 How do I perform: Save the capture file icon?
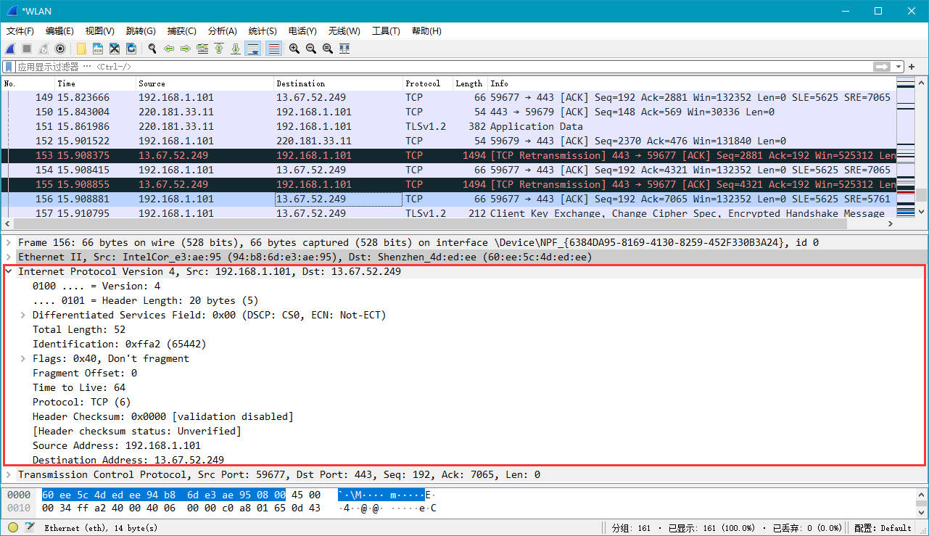point(98,49)
